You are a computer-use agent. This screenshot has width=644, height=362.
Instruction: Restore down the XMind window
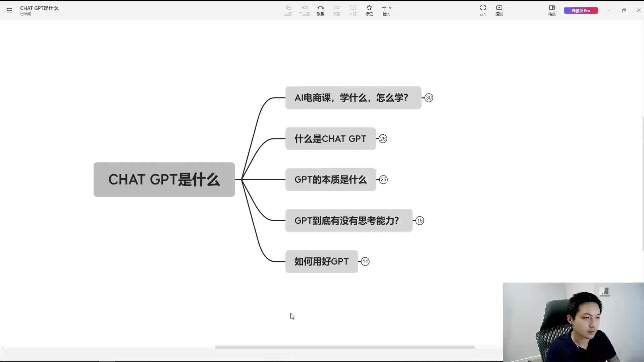pos(624,10)
